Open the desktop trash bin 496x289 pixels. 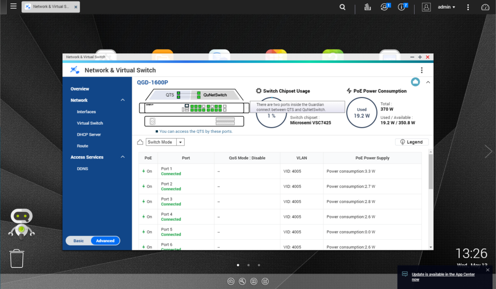17,259
